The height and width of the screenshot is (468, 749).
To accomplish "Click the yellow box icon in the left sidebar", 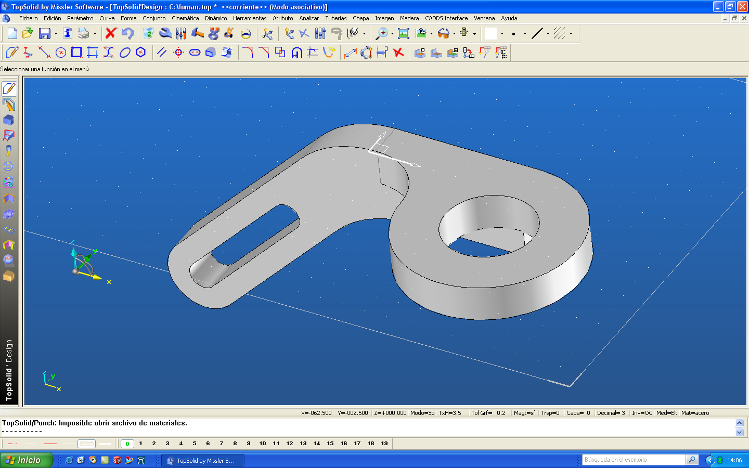I will point(9,276).
